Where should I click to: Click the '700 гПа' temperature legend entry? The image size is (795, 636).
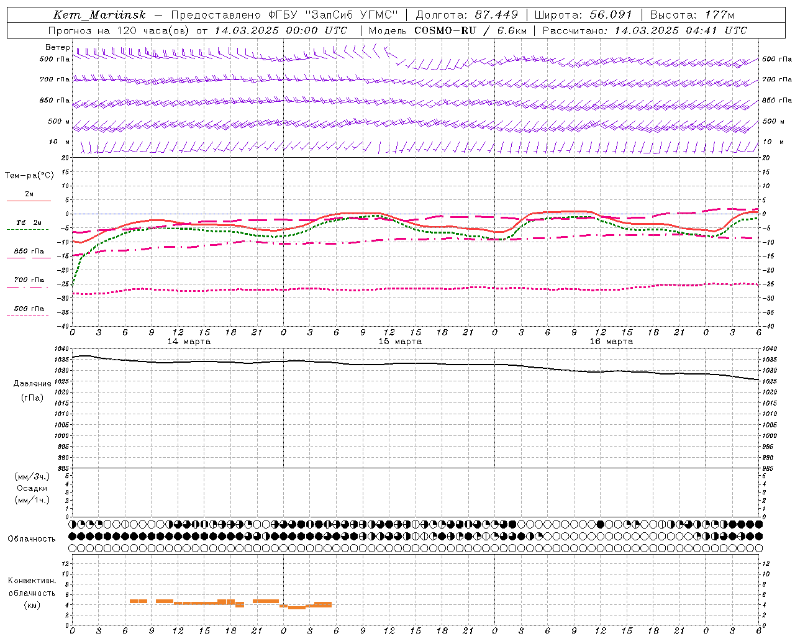tap(29, 279)
